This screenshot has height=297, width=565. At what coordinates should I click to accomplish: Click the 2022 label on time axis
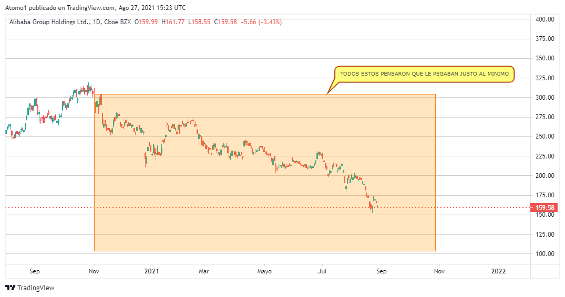(x=499, y=271)
